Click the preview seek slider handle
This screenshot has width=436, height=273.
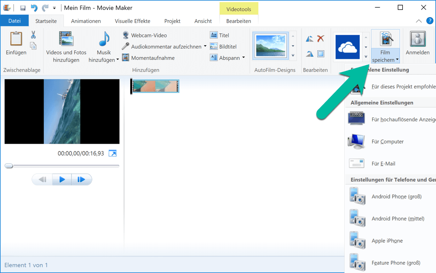pos(9,166)
